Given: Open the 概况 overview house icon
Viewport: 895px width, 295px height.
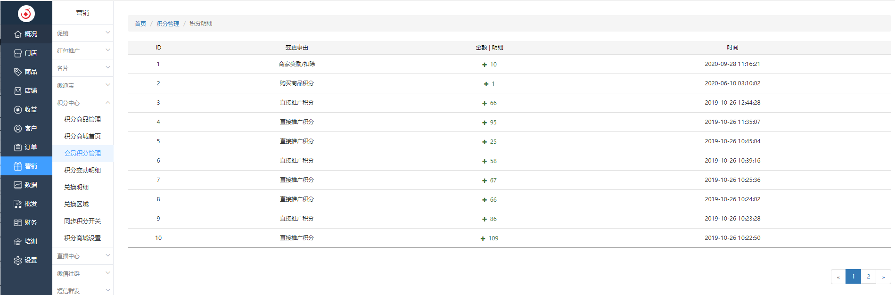Looking at the screenshot, I should pos(18,34).
